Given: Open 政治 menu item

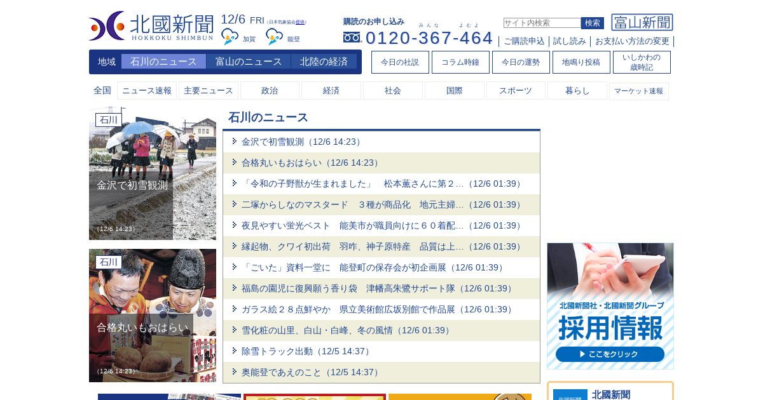Looking at the screenshot, I should coord(270,91).
